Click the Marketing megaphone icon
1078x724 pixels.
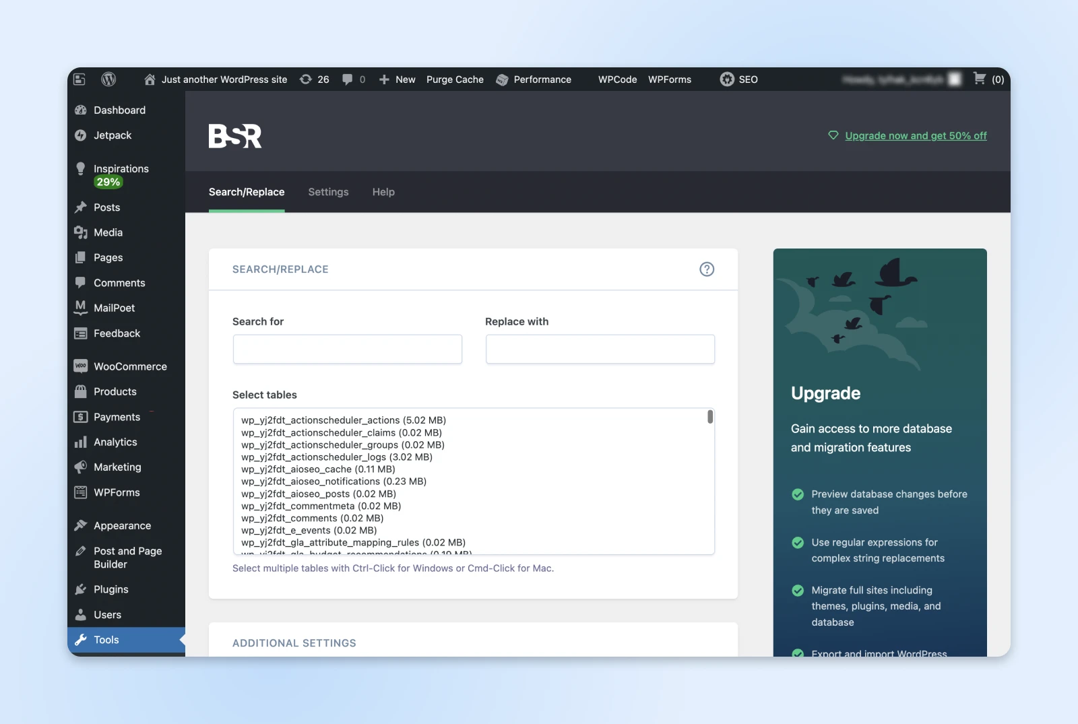point(81,467)
